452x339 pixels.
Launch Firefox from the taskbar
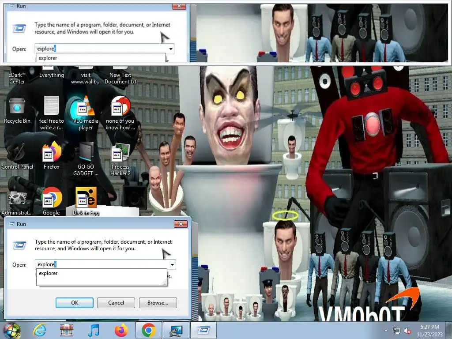121,330
